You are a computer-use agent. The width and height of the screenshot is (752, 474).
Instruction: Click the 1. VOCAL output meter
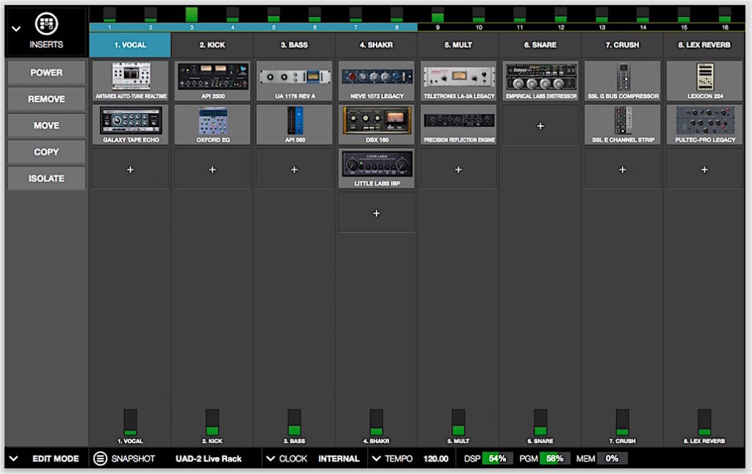point(131,422)
